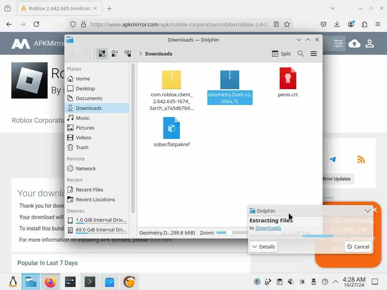Screen dimensions: 387x290
Task: Collapse the Dolphin notification chevron
Action: tap(367, 211)
